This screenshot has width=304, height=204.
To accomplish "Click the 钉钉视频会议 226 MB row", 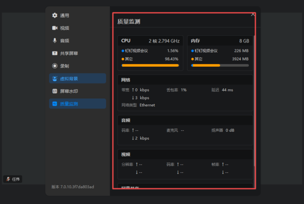I will tap(220, 51).
